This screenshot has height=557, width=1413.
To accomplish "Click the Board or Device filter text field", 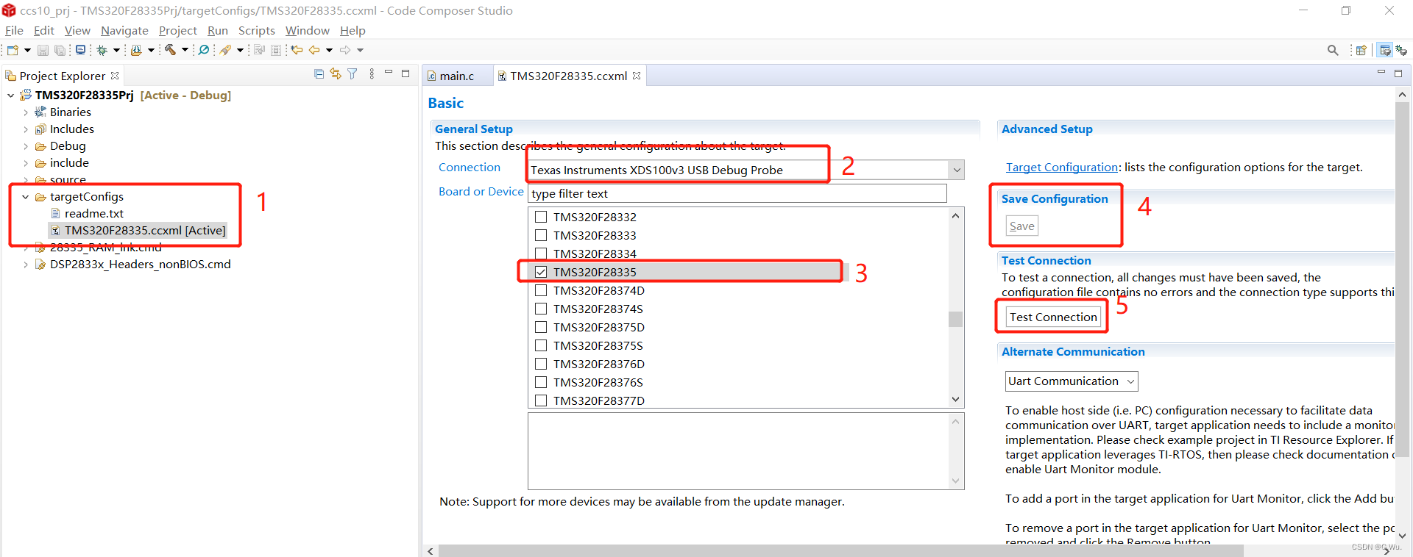I will tap(737, 193).
